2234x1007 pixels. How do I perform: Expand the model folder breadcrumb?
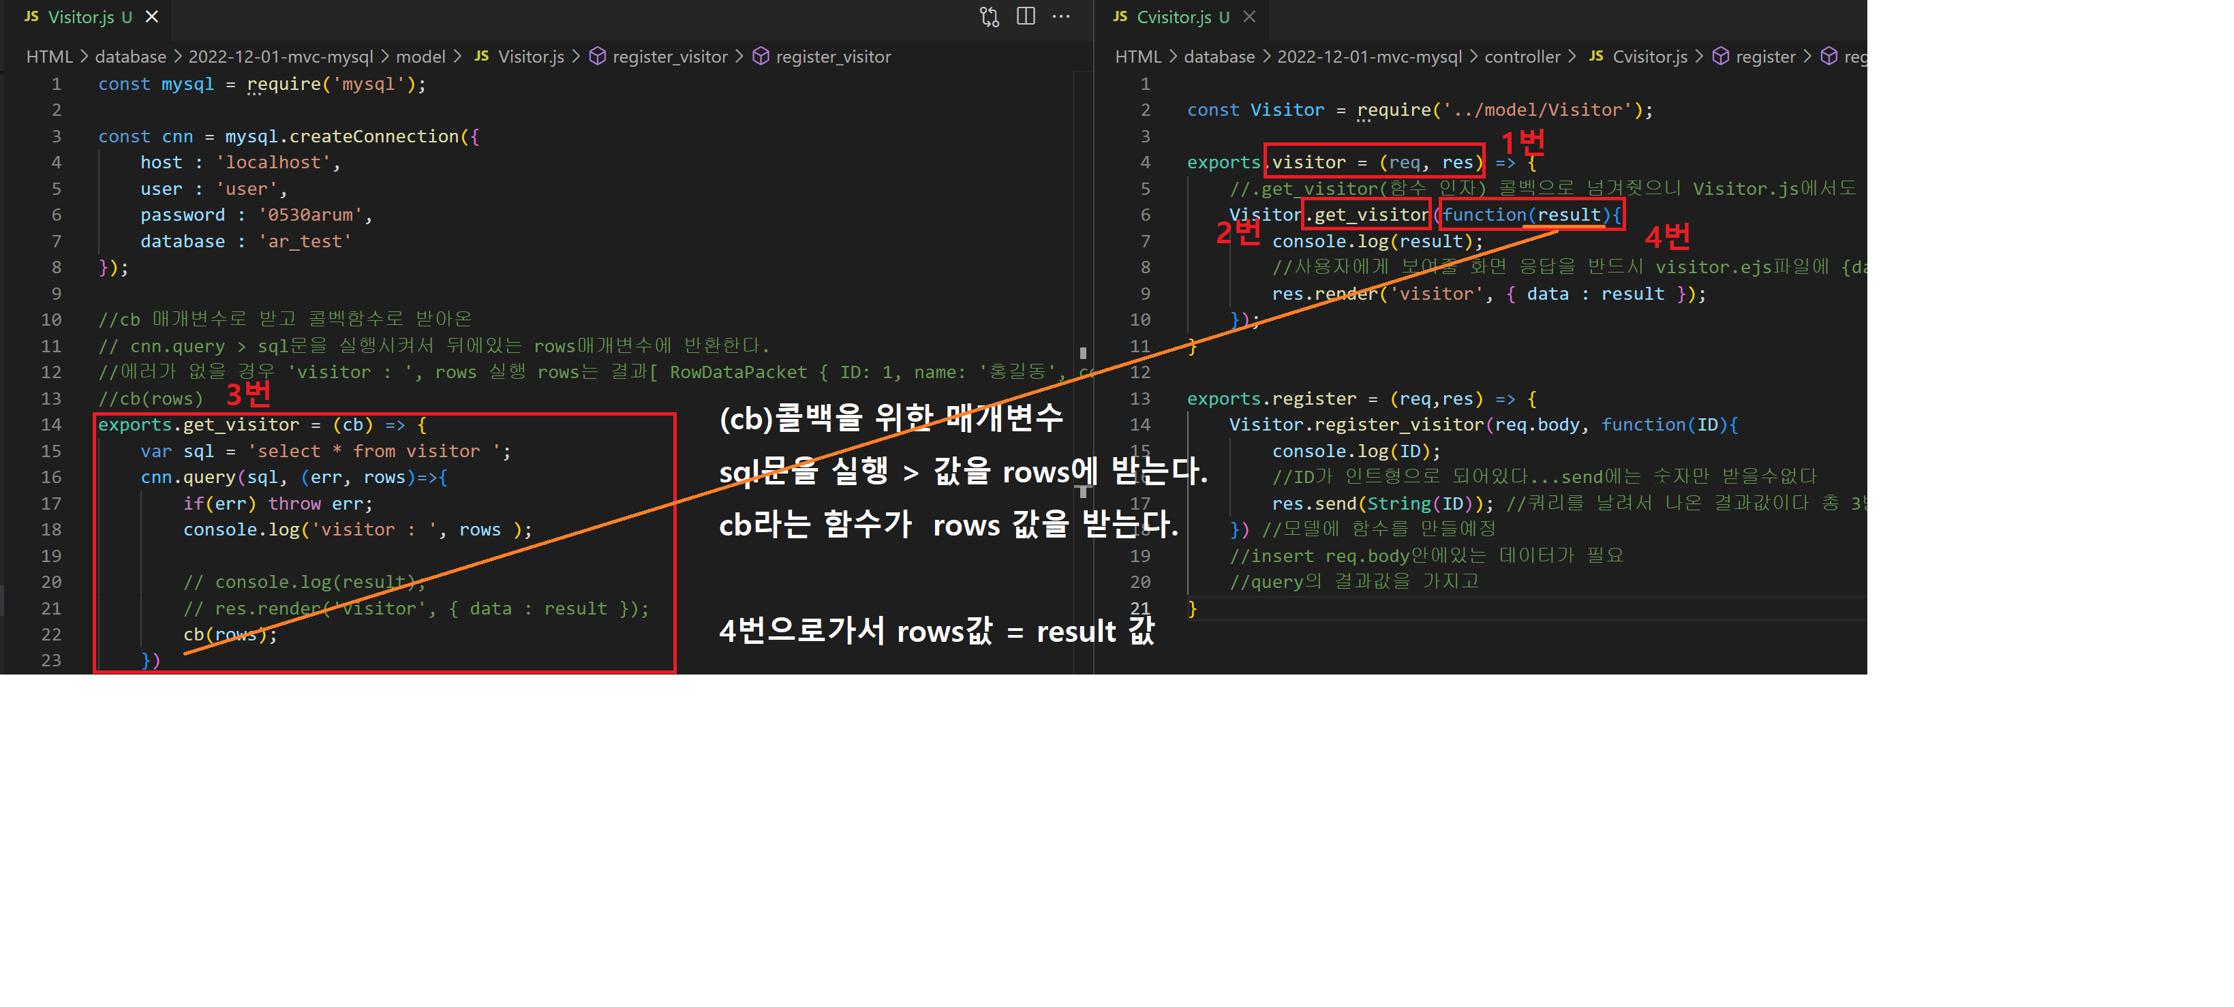coord(420,57)
